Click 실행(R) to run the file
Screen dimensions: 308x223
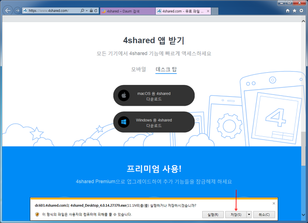point(213,215)
